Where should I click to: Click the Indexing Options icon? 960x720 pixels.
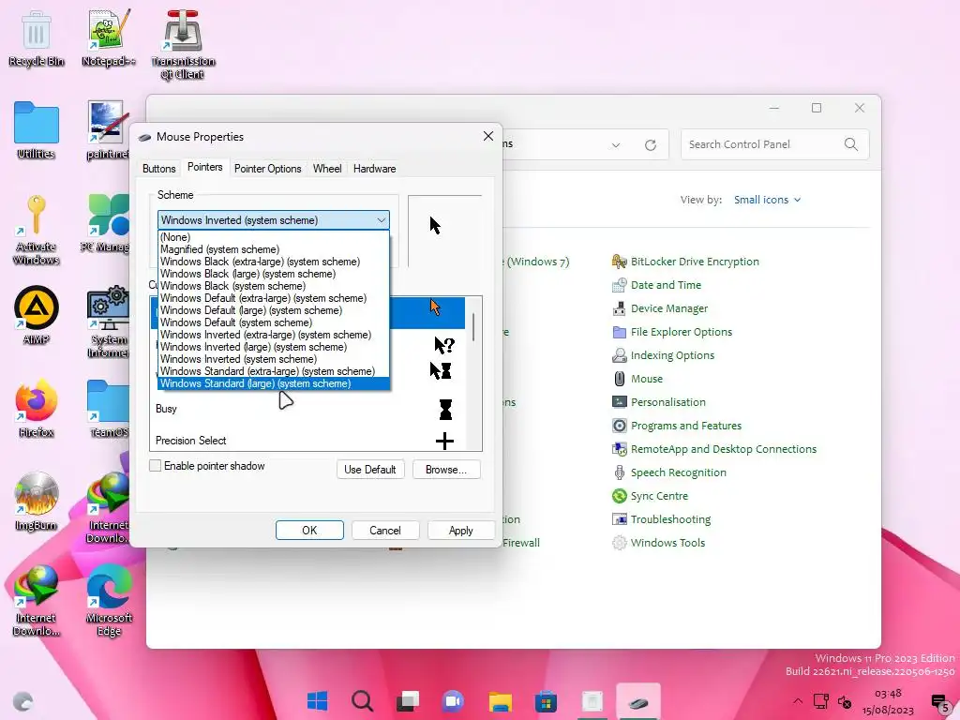click(619, 355)
